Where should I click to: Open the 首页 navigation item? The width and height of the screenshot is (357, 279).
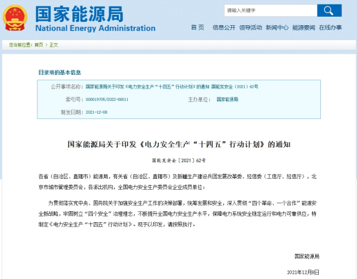(198, 28)
